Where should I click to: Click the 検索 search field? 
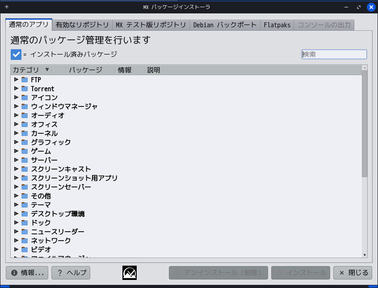334,54
